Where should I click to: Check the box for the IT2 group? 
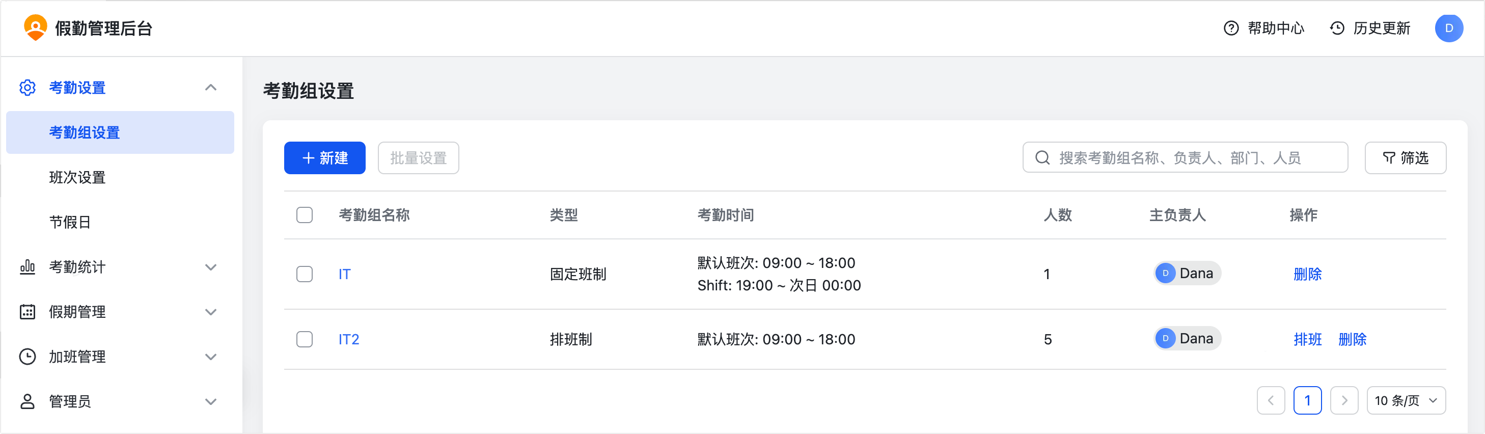point(305,339)
